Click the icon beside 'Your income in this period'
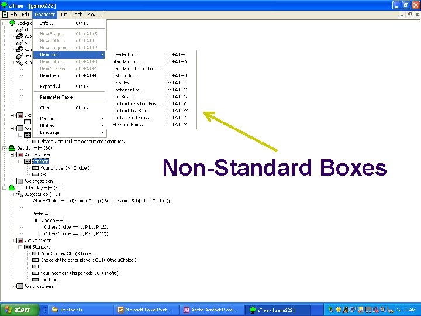This screenshot has width=421, height=316. pyautogui.click(x=35, y=273)
